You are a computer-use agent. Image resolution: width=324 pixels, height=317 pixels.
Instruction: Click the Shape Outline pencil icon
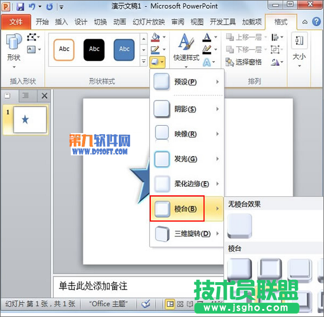coord(155,50)
